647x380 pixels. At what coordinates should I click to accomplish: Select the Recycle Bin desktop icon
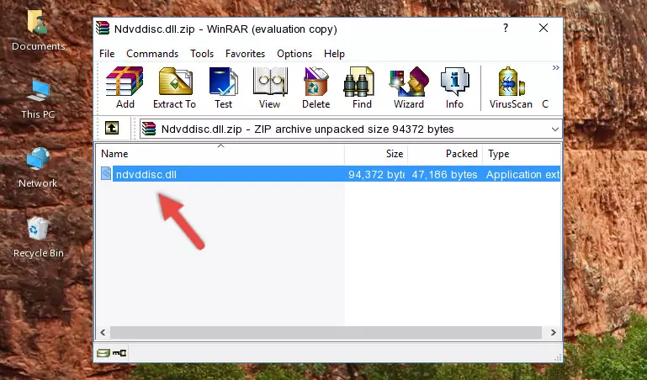click(39, 237)
